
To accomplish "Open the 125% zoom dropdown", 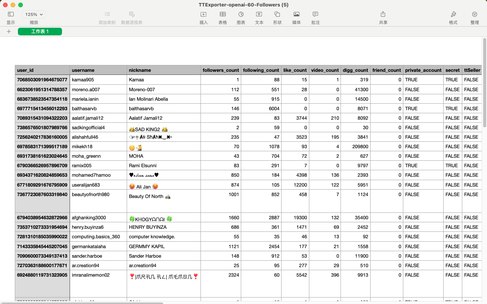I will point(34,14).
